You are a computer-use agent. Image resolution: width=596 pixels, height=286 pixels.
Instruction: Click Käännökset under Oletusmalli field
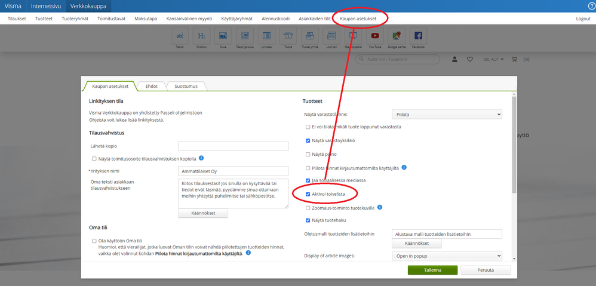pyautogui.click(x=417, y=244)
